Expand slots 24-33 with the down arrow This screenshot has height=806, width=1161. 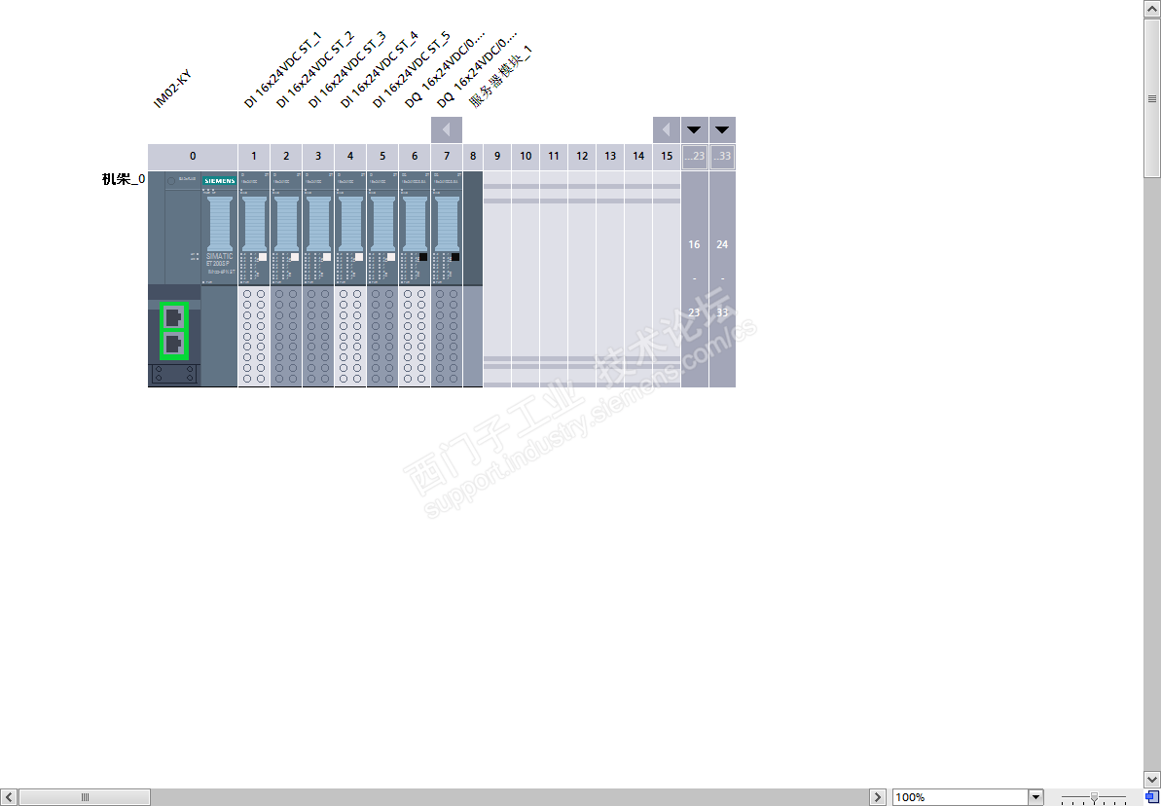[722, 129]
